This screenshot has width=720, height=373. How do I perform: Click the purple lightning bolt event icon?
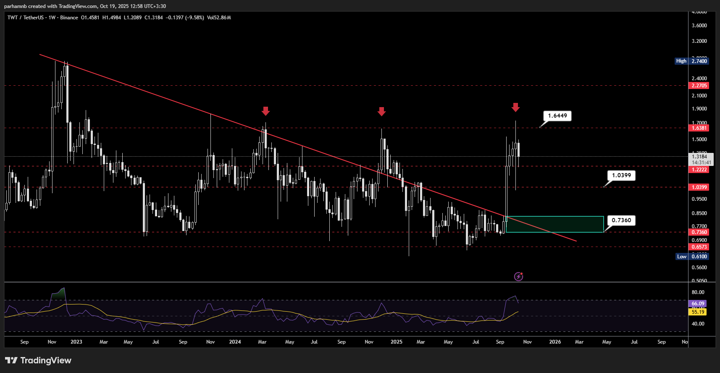(518, 276)
